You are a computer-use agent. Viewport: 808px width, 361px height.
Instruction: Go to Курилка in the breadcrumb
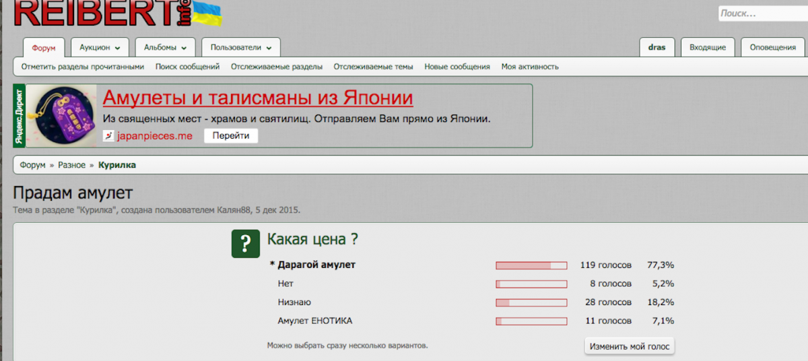click(117, 165)
